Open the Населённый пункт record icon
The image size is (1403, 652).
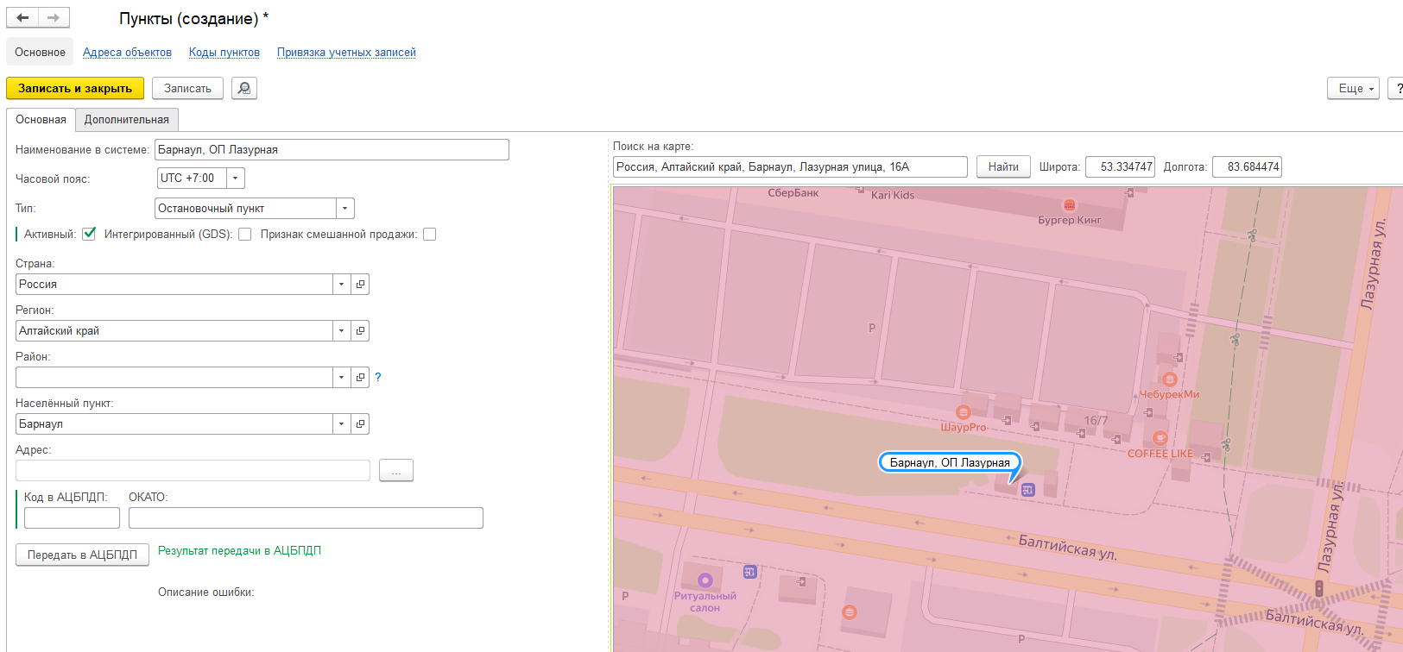pos(360,424)
